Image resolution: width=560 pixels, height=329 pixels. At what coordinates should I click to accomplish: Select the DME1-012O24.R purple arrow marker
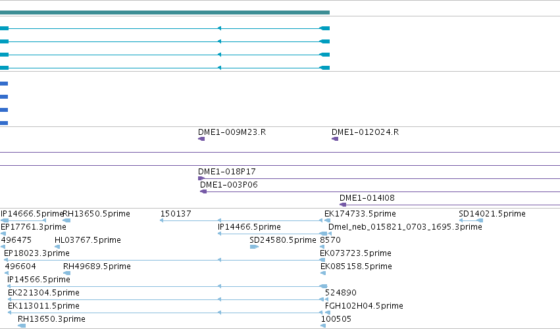pos(335,139)
